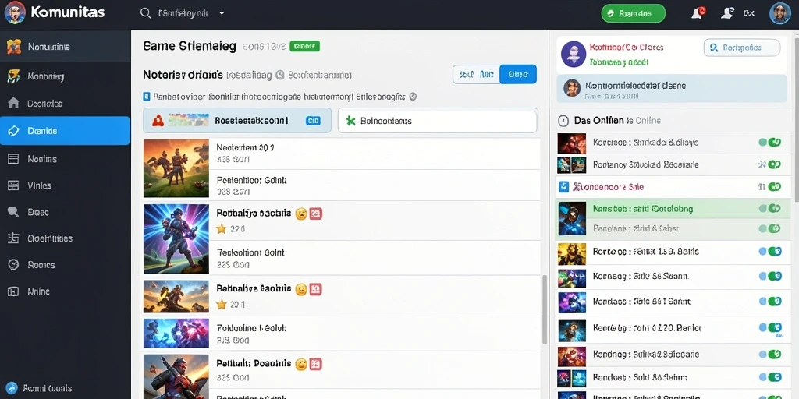Click the star icon beside 201
This screenshot has height=399, width=799.
click(x=221, y=305)
